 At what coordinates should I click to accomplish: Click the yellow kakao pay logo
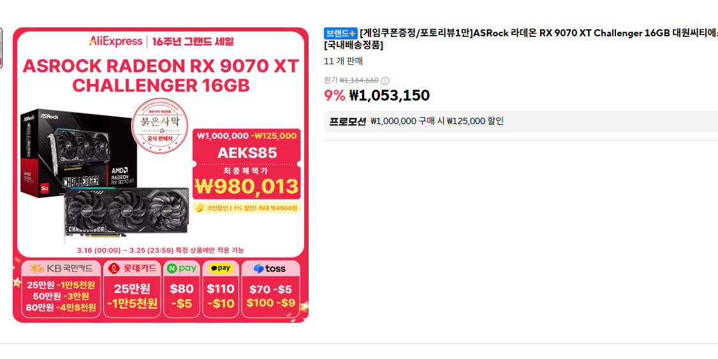click(221, 269)
